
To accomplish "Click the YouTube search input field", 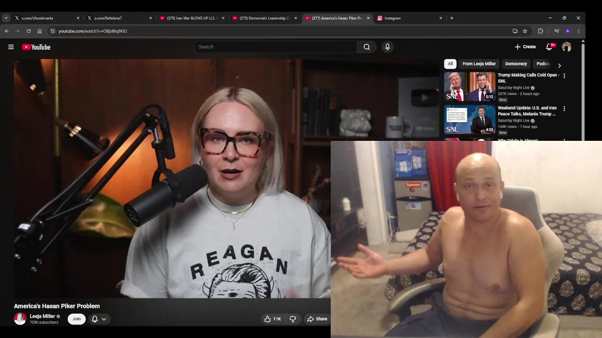I will coord(275,47).
